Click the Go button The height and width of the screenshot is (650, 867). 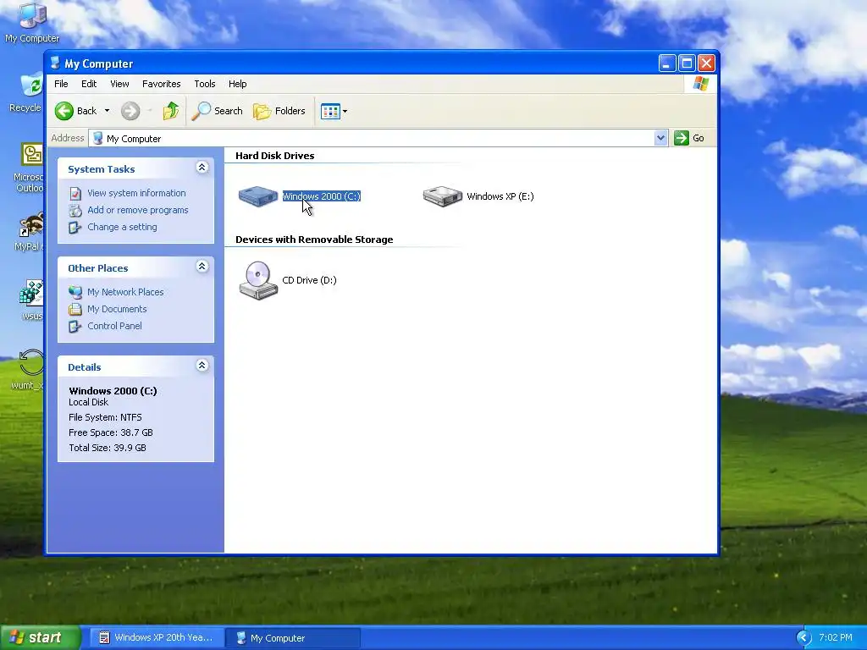[x=689, y=138]
